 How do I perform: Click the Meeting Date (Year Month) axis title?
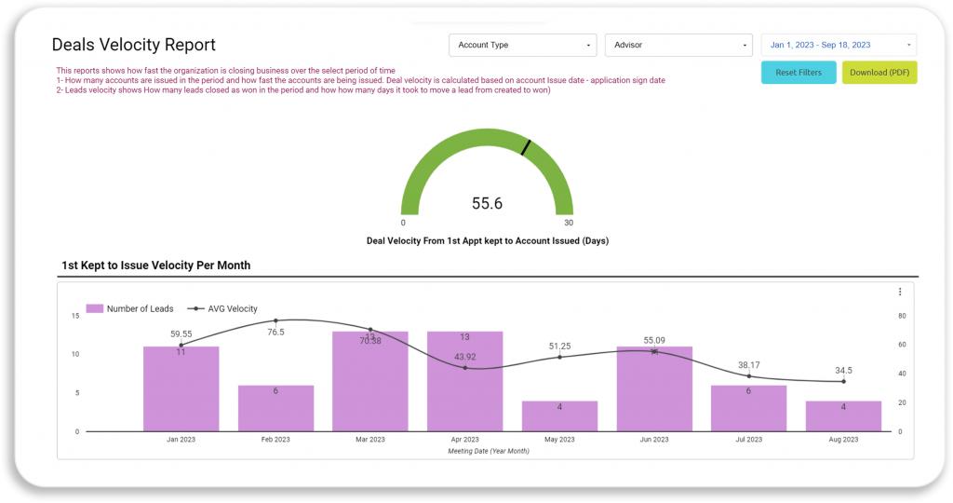click(x=489, y=451)
